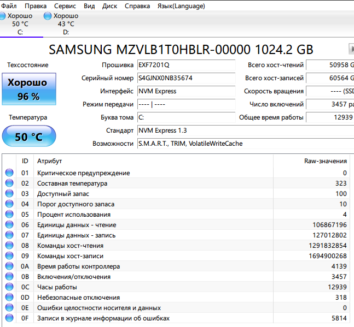Open the Диск menu

pyautogui.click(x=109, y=6)
